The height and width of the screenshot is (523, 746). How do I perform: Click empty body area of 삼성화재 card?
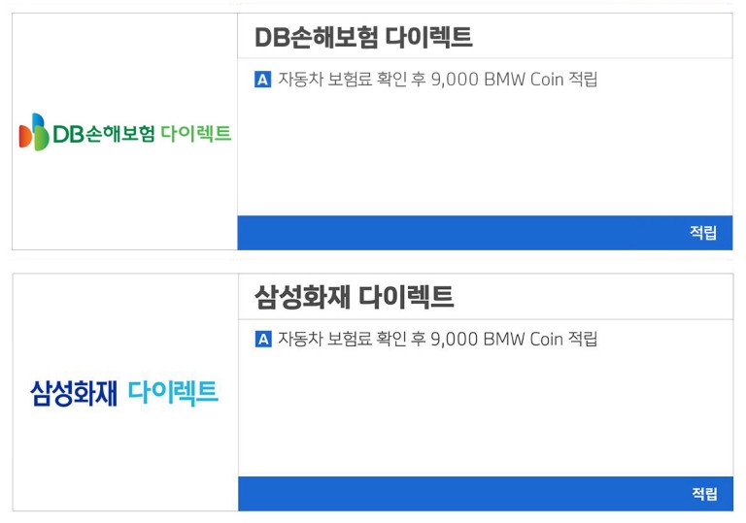(486, 413)
